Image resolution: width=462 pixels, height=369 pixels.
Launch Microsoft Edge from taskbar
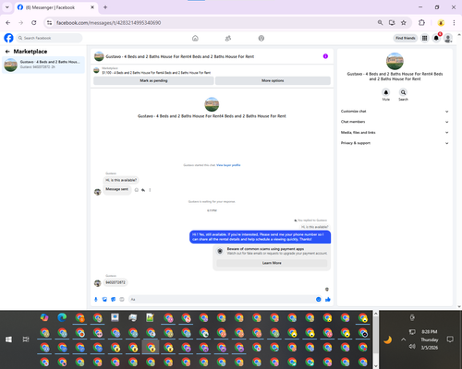62,317
